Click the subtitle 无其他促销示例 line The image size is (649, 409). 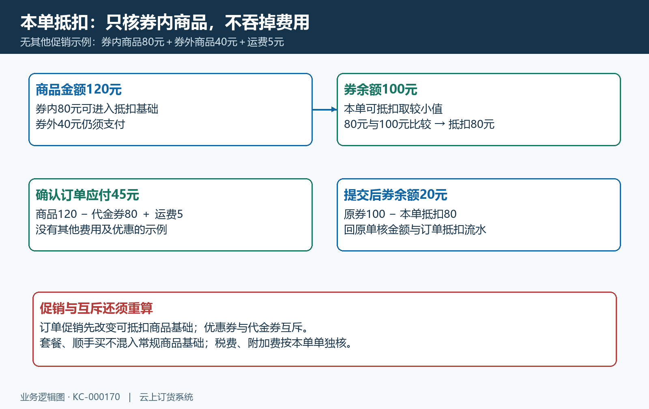pos(152,42)
